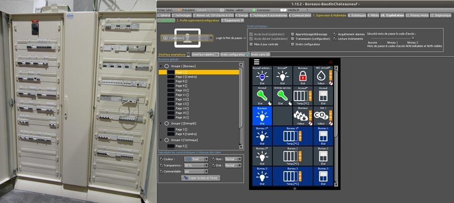Select the Bureau 2* light bulb tile
Image resolution: width=454 pixels, height=203 pixels.
coord(262,156)
